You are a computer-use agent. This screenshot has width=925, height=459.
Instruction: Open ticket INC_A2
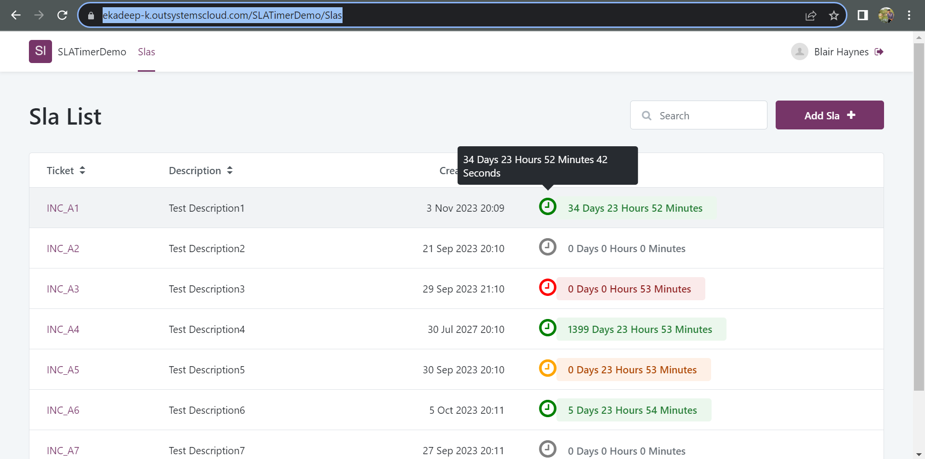[63, 249]
